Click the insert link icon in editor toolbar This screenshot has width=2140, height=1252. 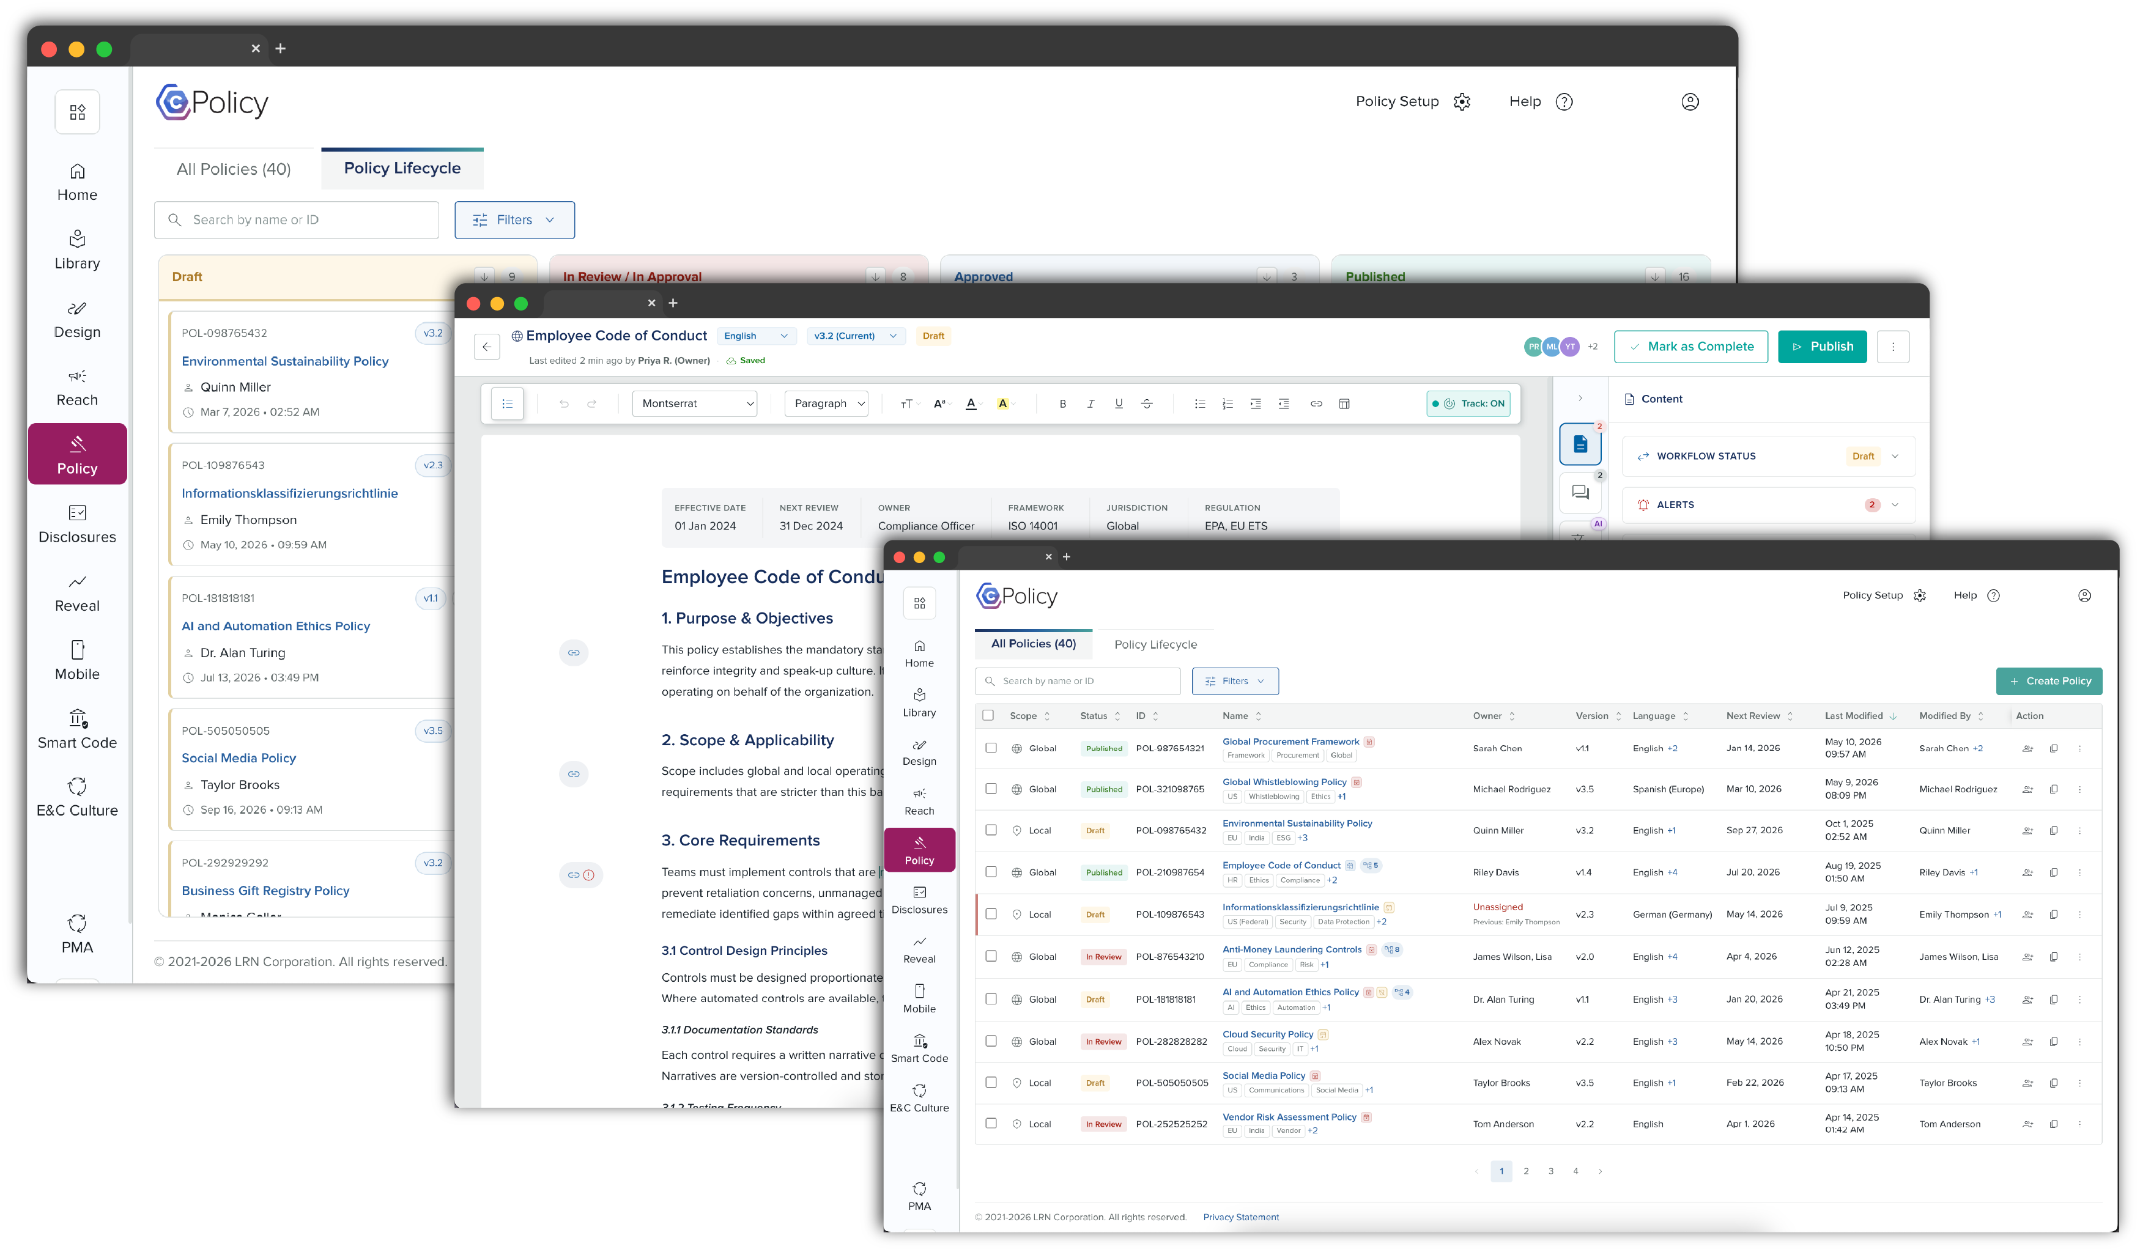coord(1316,404)
